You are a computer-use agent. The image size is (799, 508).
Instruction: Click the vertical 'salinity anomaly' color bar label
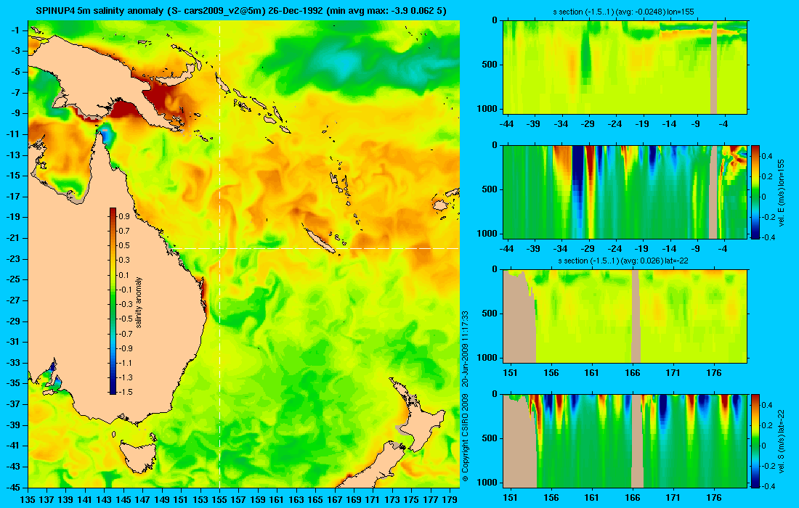139,303
